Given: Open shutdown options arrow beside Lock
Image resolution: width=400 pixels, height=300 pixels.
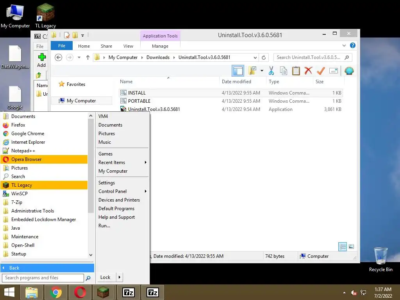Looking at the screenshot, I should tap(120, 277).
